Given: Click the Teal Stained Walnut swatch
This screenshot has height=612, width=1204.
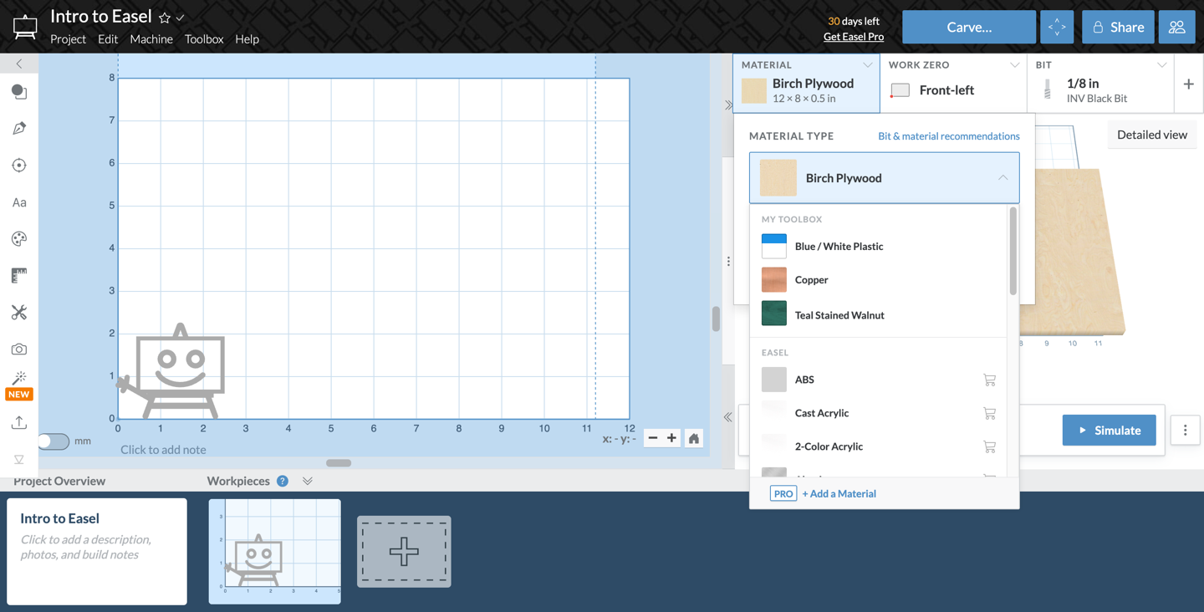Looking at the screenshot, I should click(x=774, y=314).
